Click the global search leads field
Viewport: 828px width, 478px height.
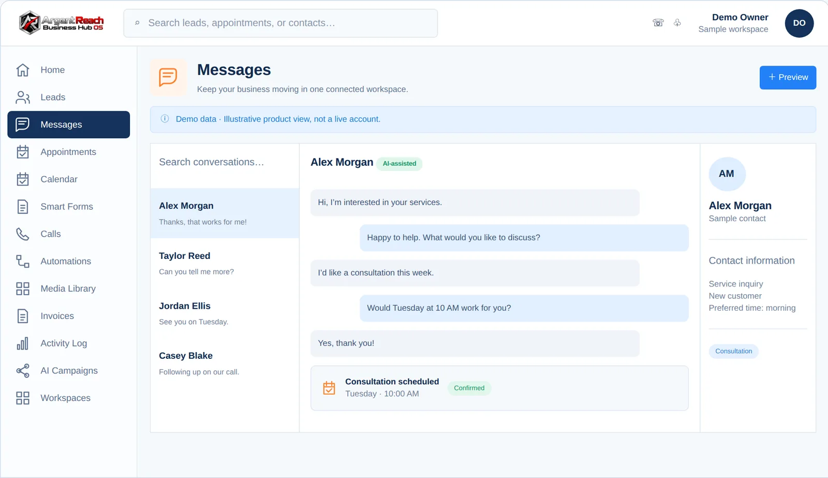tap(280, 23)
